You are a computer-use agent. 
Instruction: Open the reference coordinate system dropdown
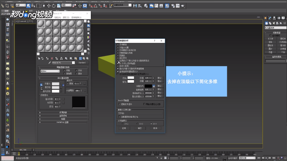click(x=66, y=5)
